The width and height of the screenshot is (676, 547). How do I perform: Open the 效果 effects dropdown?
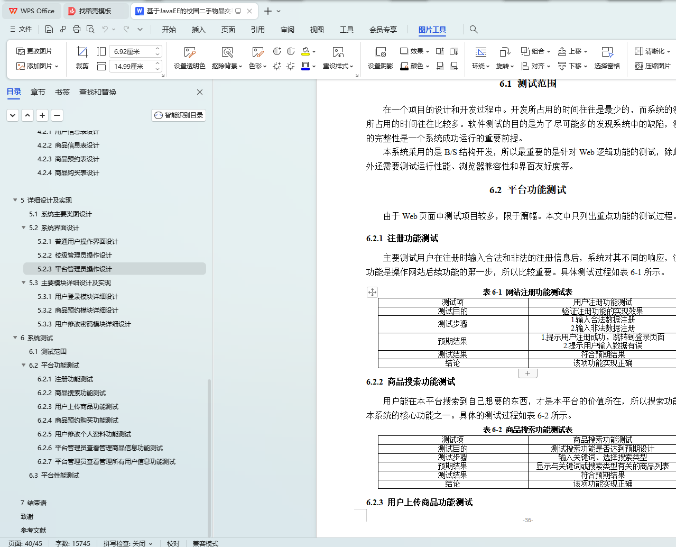(x=414, y=51)
